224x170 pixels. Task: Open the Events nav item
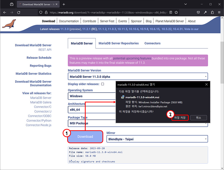point(123,21)
